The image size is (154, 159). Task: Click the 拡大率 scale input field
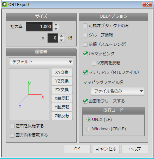pyautogui.click(x=39, y=27)
